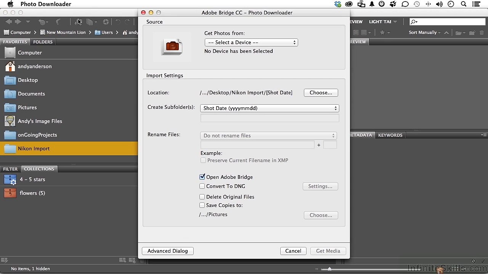Click the Computer icon in Favorites

(10, 53)
